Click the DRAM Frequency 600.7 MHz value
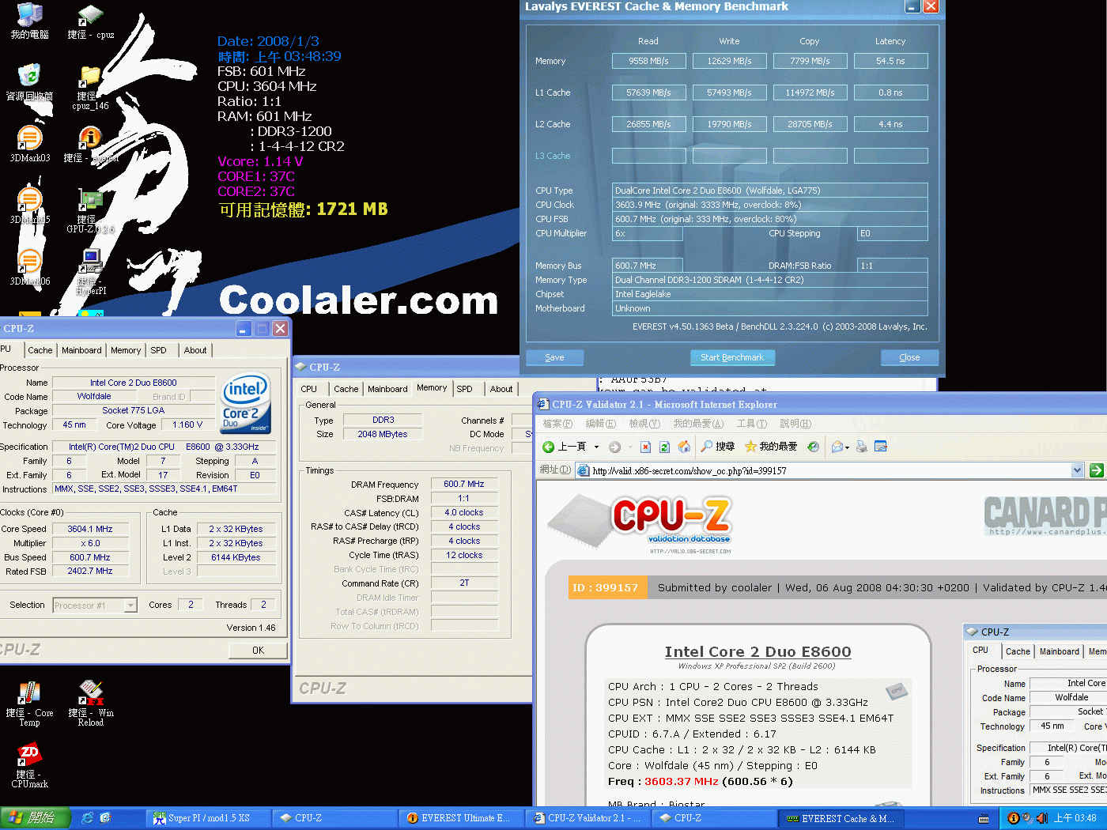Screen dimensions: 1107x830 click(x=464, y=484)
